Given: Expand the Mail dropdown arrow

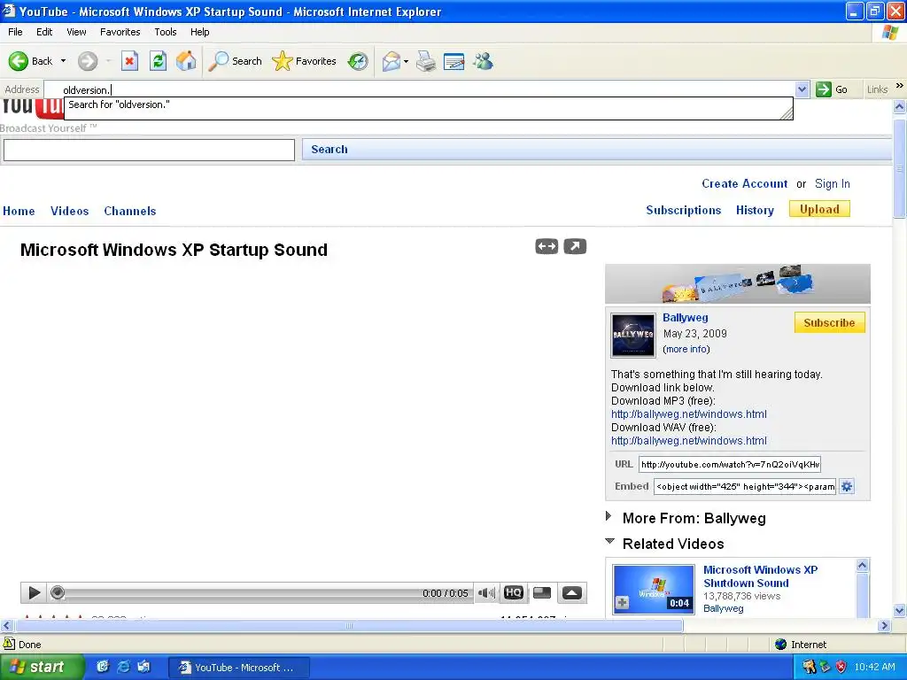Looking at the screenshot, I should 406,61.
